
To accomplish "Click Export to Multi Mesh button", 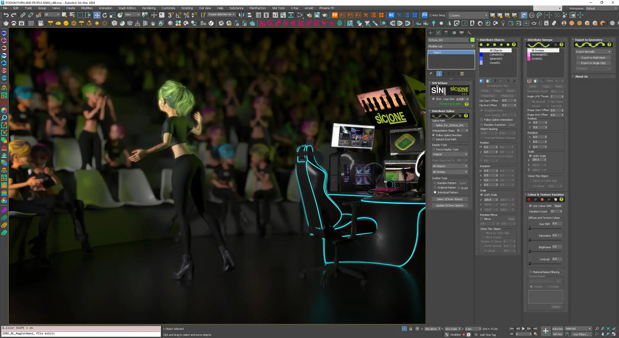I will point(593,58).
